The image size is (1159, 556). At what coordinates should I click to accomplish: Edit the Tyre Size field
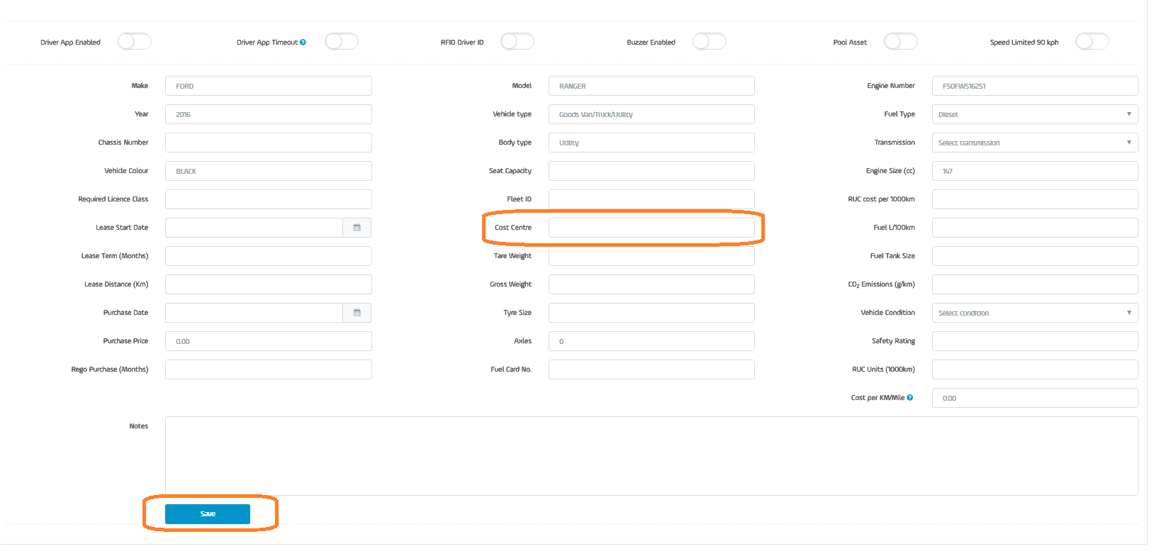(x=651, y=313)
